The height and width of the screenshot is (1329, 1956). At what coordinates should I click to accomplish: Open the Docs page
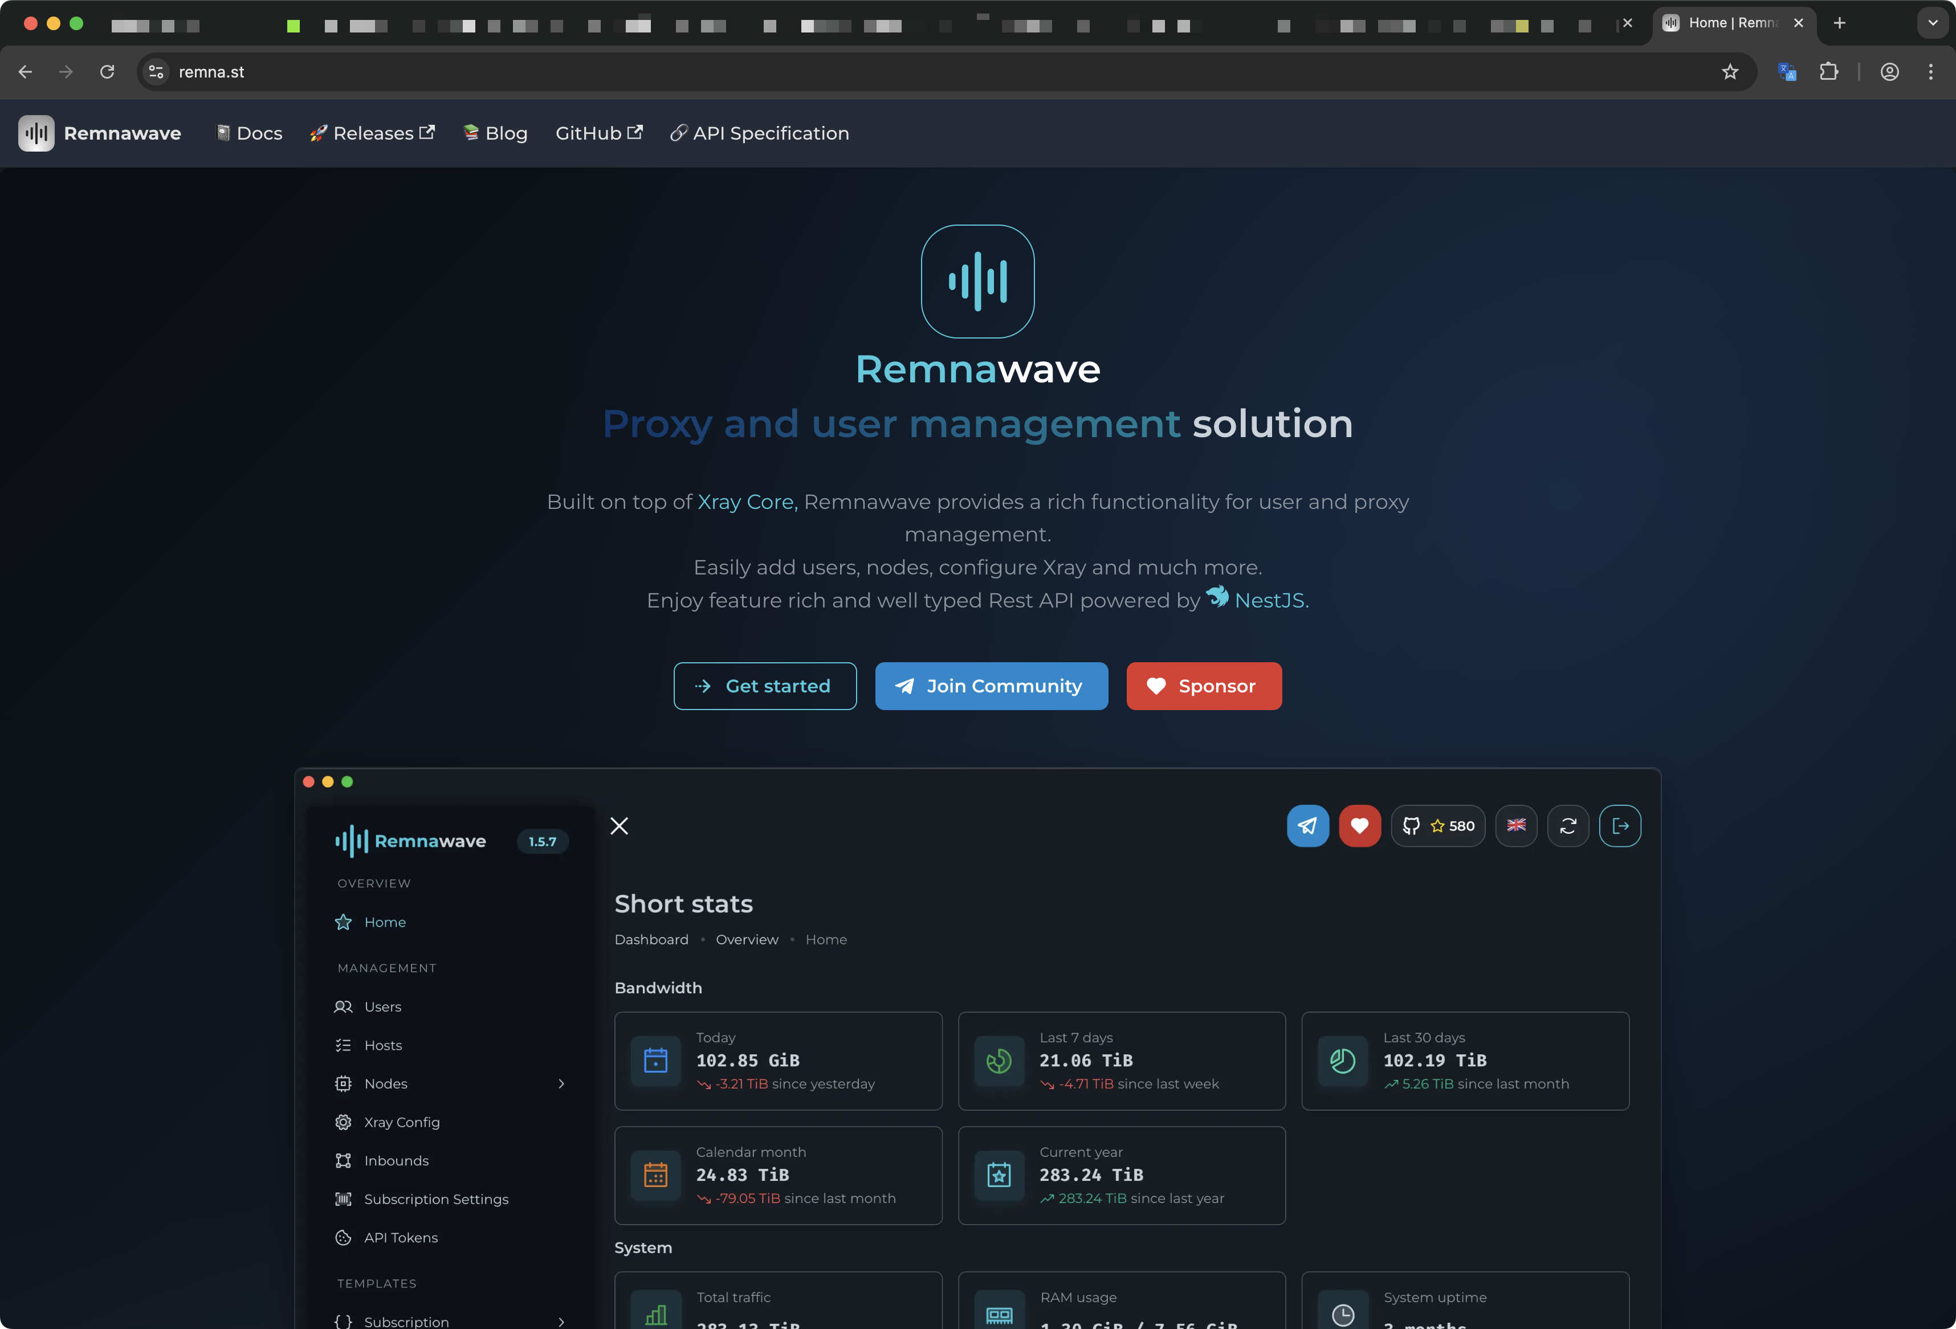click(x=249, y=133)
